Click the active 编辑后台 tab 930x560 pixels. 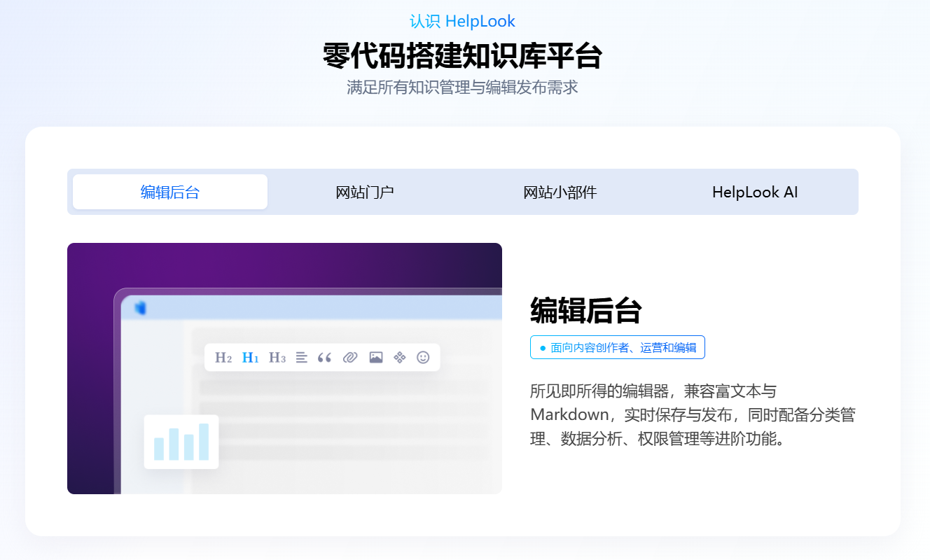coord(169,192)
